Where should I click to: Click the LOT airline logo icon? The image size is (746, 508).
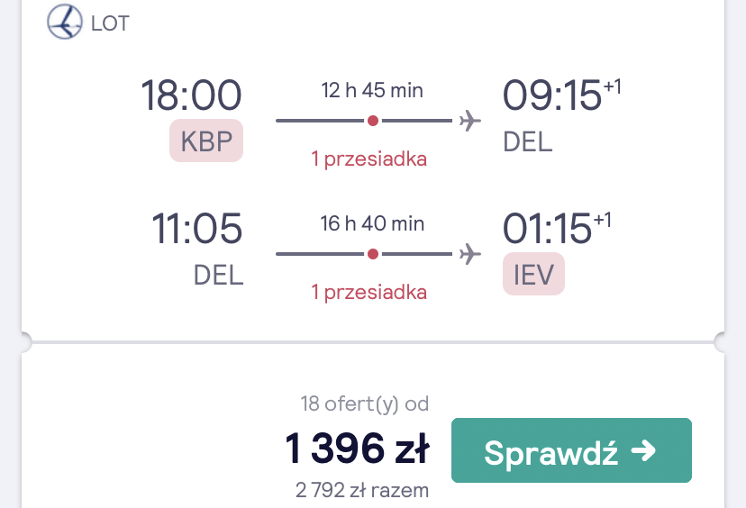tap(65, 22)
